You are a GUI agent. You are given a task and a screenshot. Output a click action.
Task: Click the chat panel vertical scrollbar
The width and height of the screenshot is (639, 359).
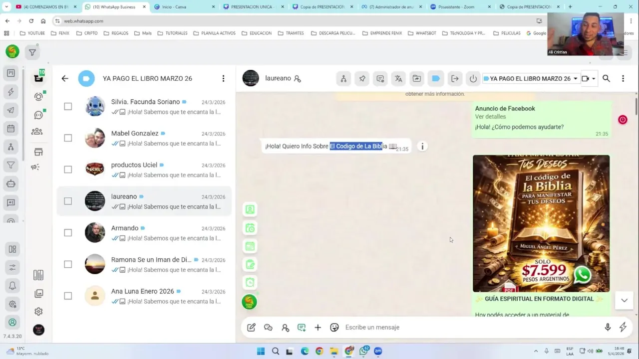point(636,106)
